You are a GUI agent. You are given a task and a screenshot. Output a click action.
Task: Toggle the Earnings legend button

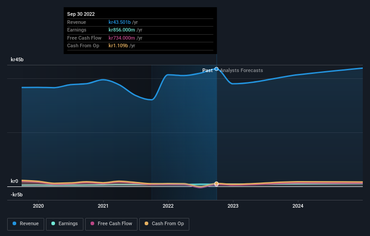point(64,224)
